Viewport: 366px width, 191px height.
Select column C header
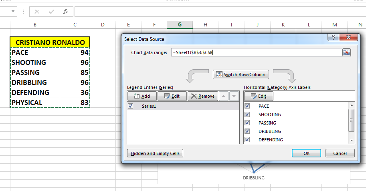click(75, 25)
